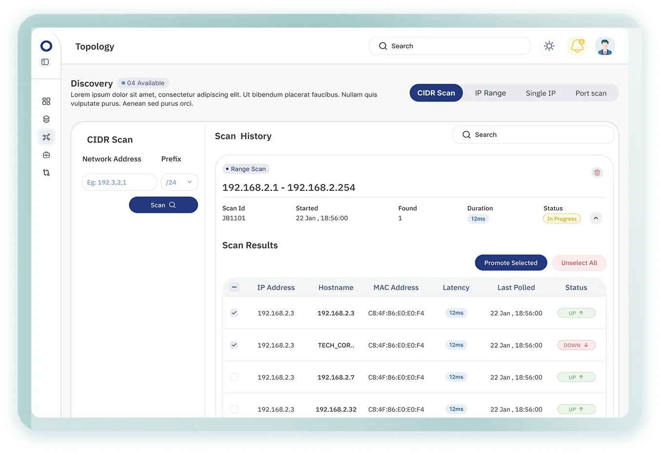Click the circular app logo icon
This screenshot has height=453, width=660.
point(46,46)
